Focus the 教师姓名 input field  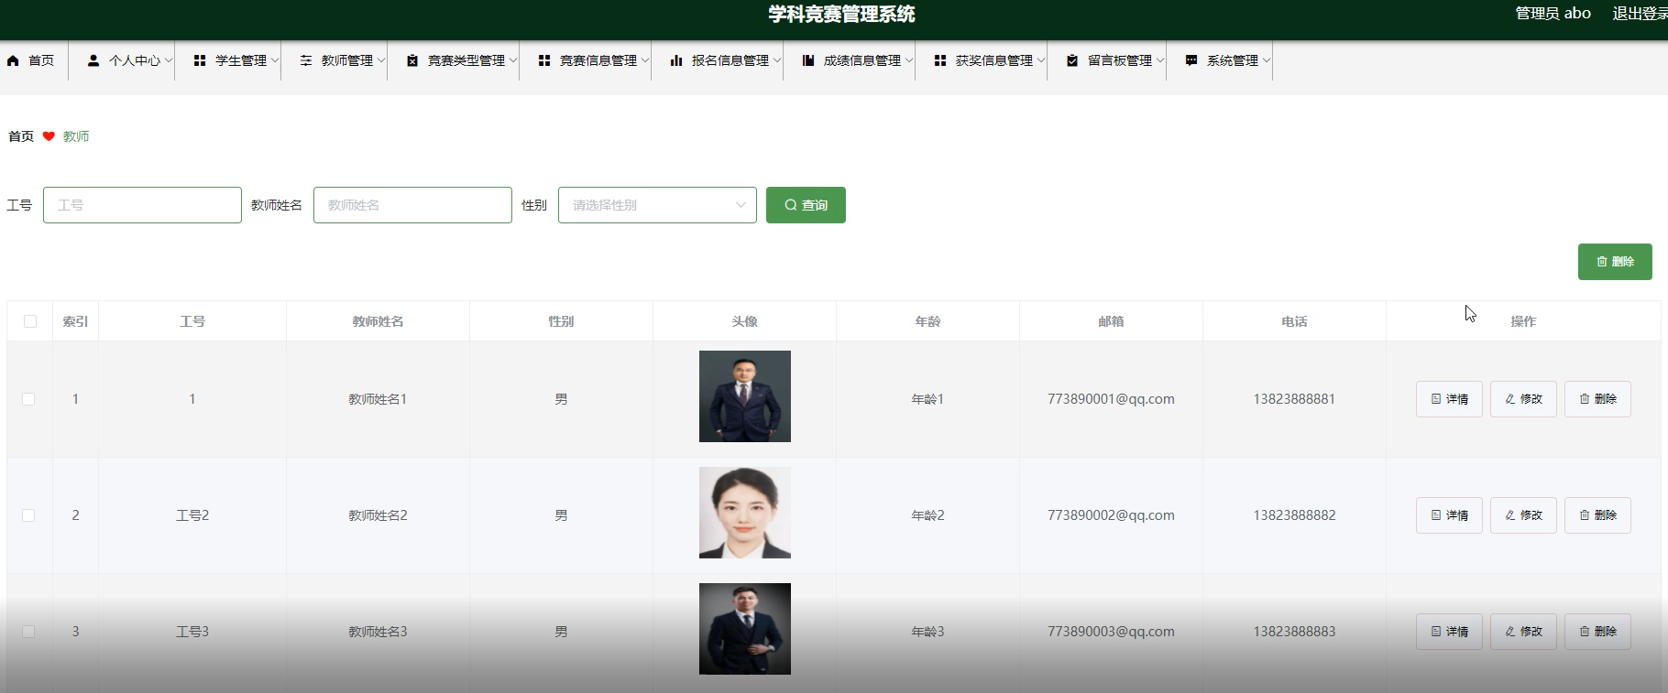point(412,205)
